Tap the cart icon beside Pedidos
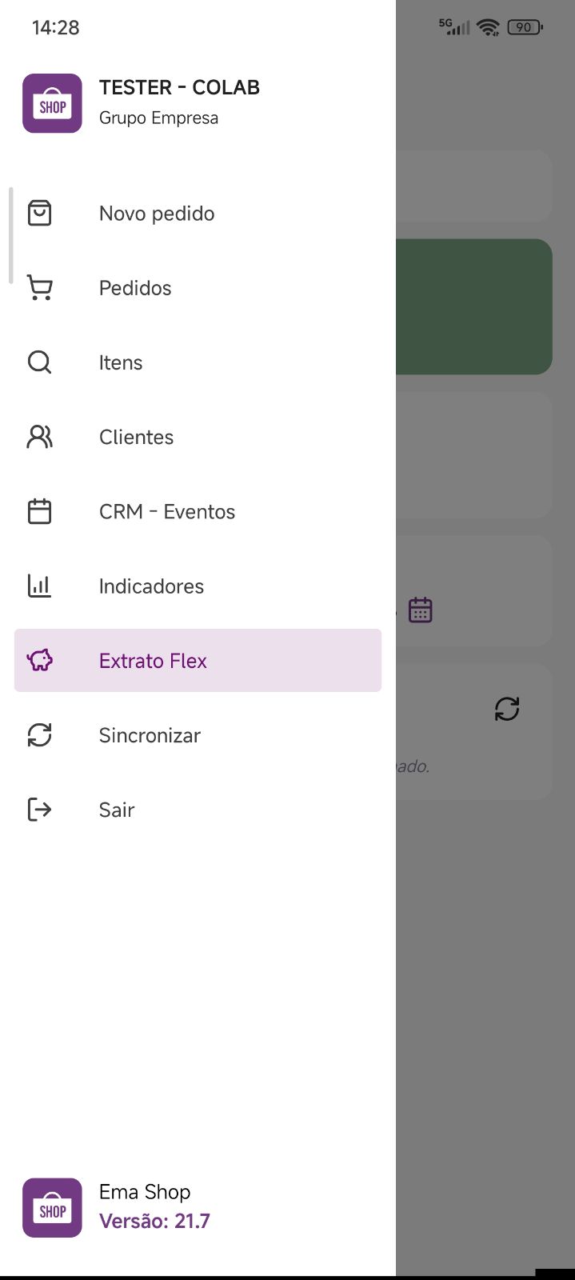 [40, 288]
